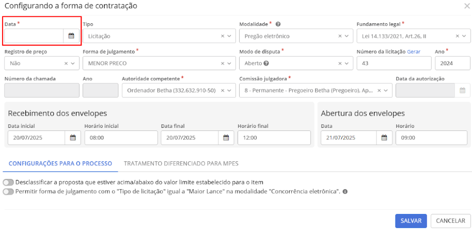Open calendar for Data final field

[226, 138]
